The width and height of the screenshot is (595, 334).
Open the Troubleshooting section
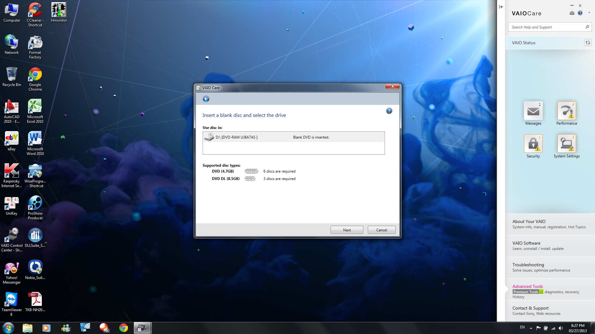coord(550,268)
